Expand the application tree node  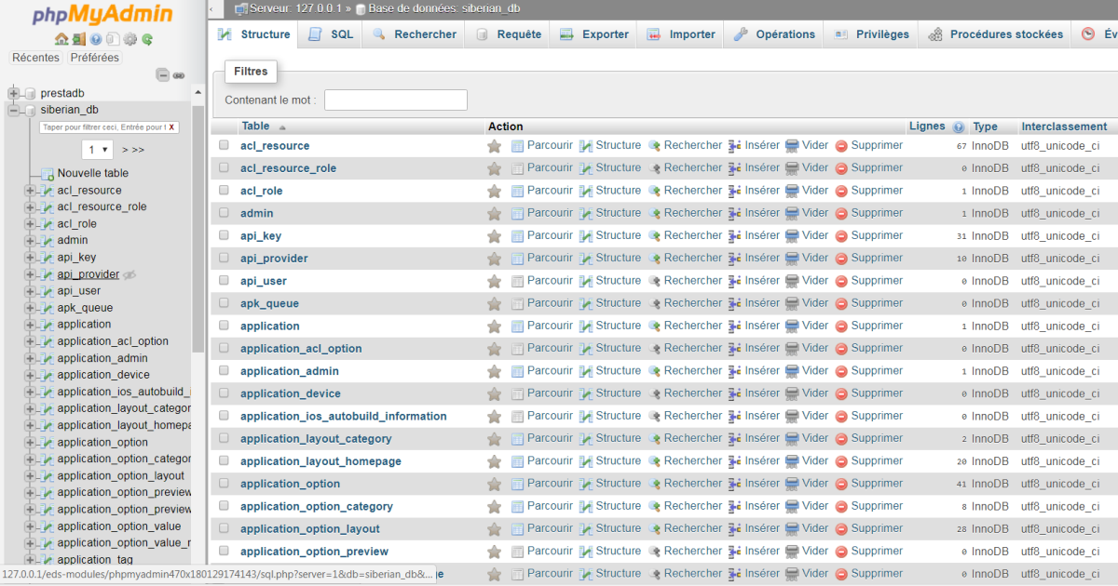(x=30, y=325)
